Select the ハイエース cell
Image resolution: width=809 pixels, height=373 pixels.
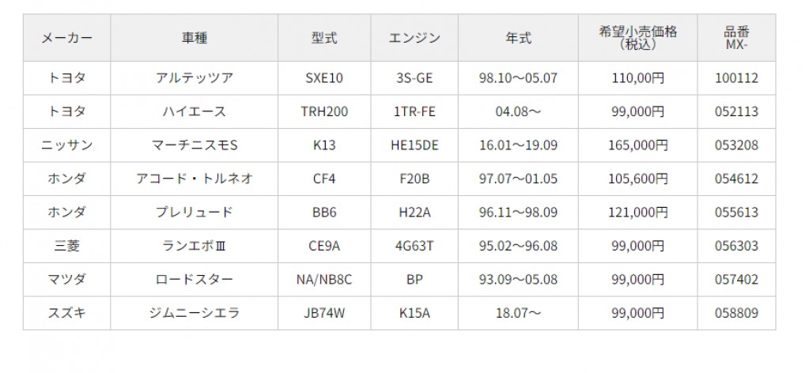tap(194, 112)
